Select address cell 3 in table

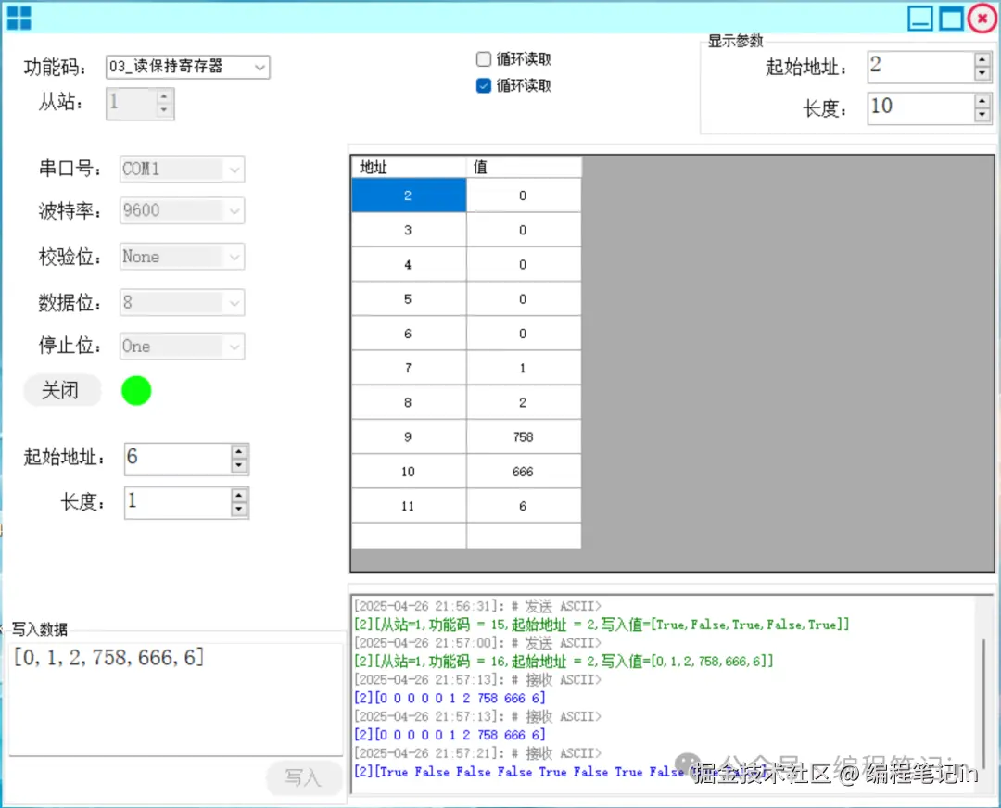[409, 230]
